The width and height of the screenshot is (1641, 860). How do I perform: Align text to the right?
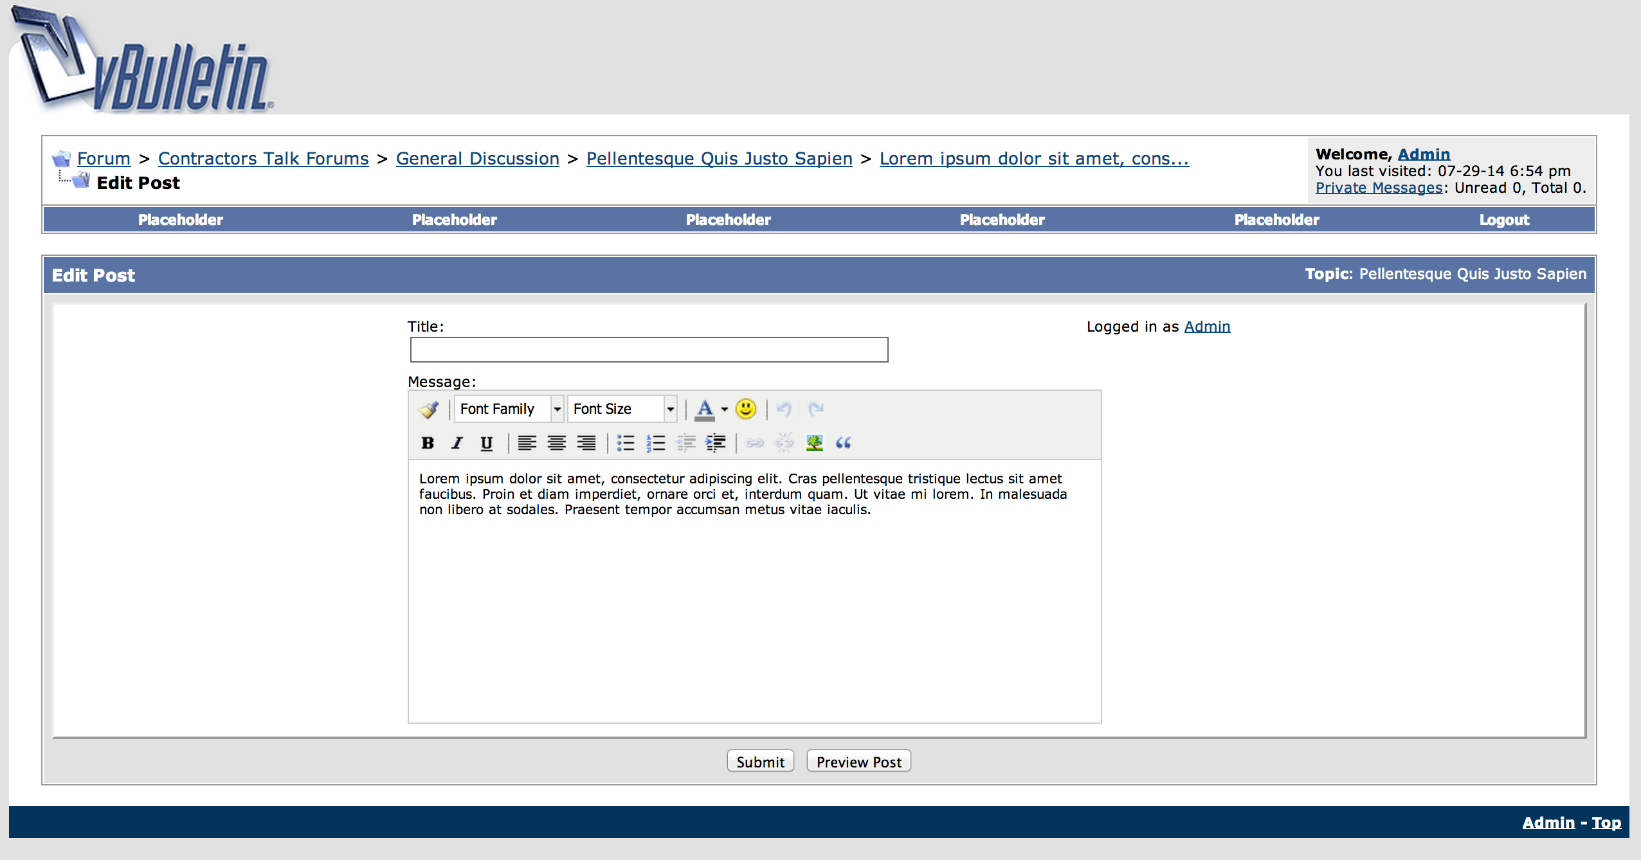(x=586, y=443)
